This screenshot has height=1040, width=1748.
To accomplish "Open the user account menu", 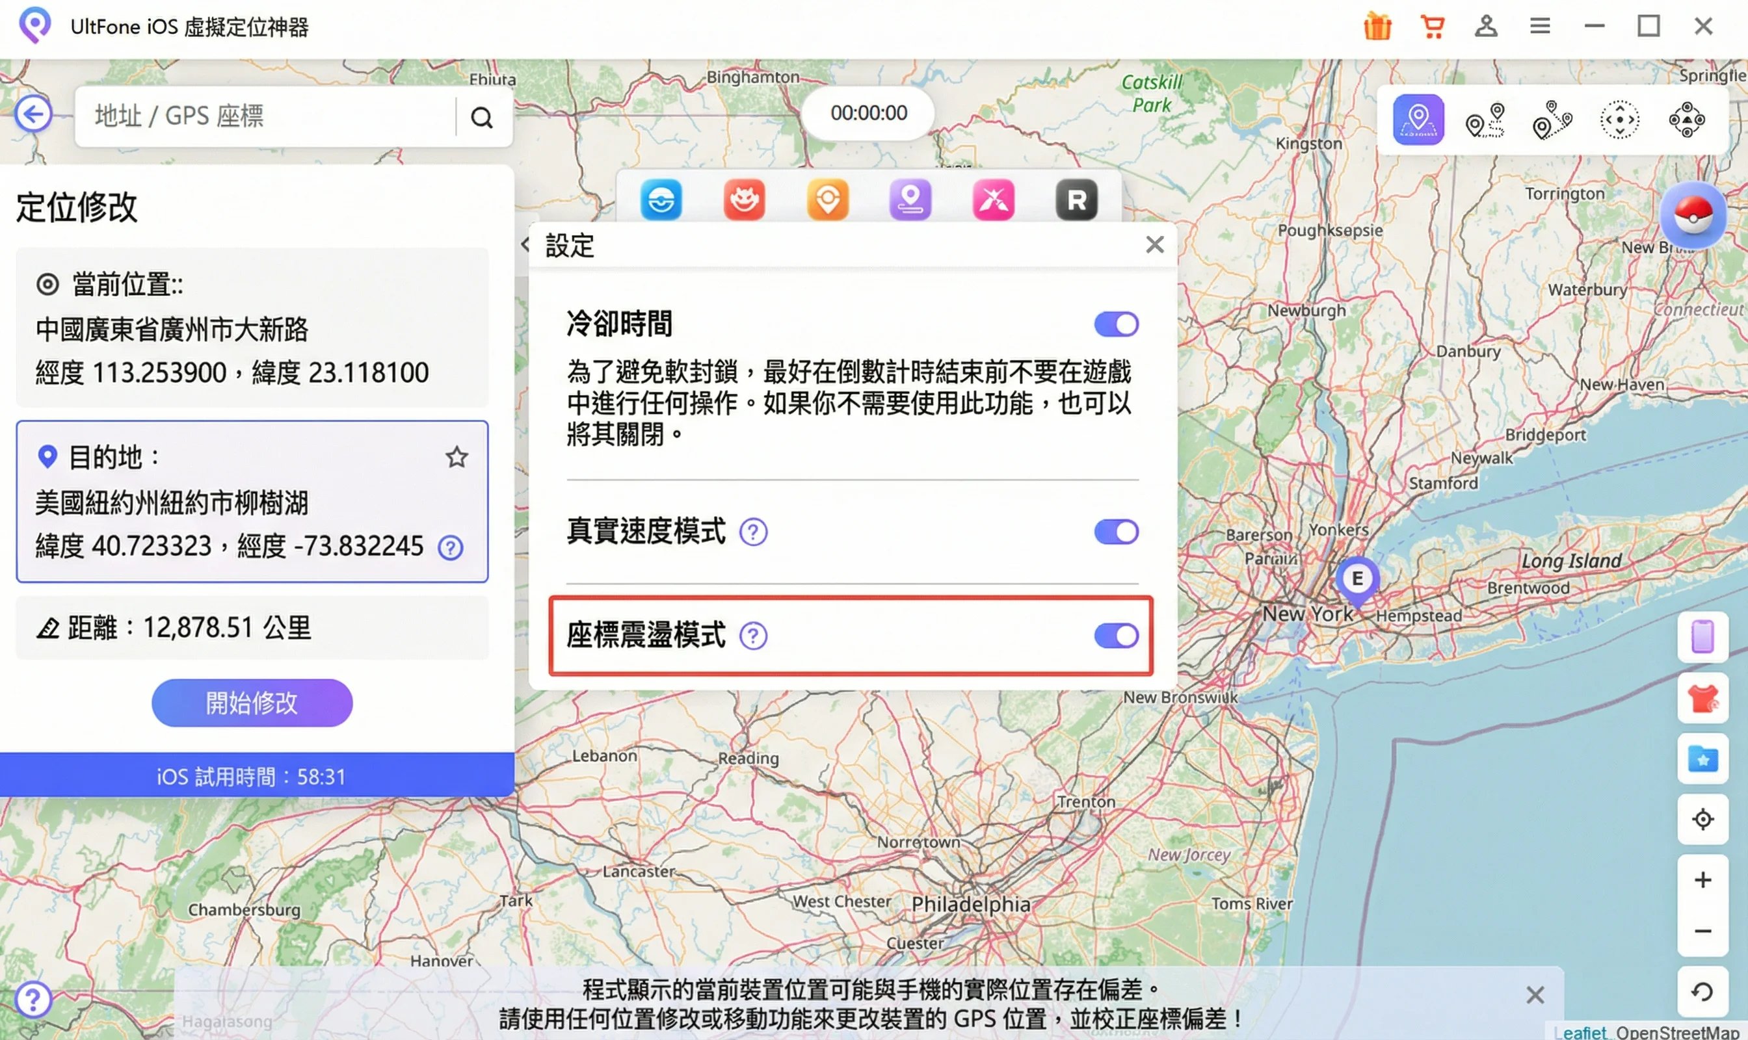I will 1486,26.
